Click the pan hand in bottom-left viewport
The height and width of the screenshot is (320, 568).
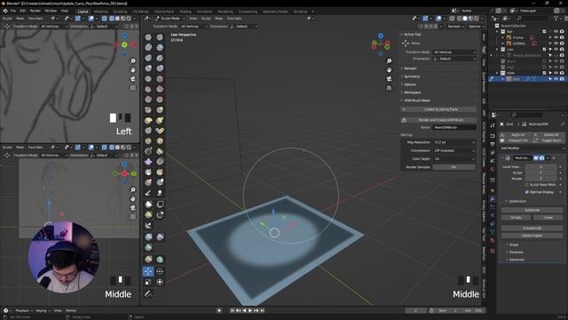point(133,199)
